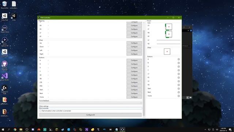Screen dimensions: 234x132
Task: Configure the RX axis mapping
Action: (134, 26)
